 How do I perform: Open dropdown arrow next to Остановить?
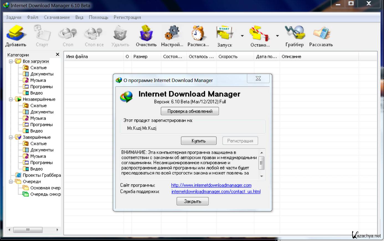[277, 36]
